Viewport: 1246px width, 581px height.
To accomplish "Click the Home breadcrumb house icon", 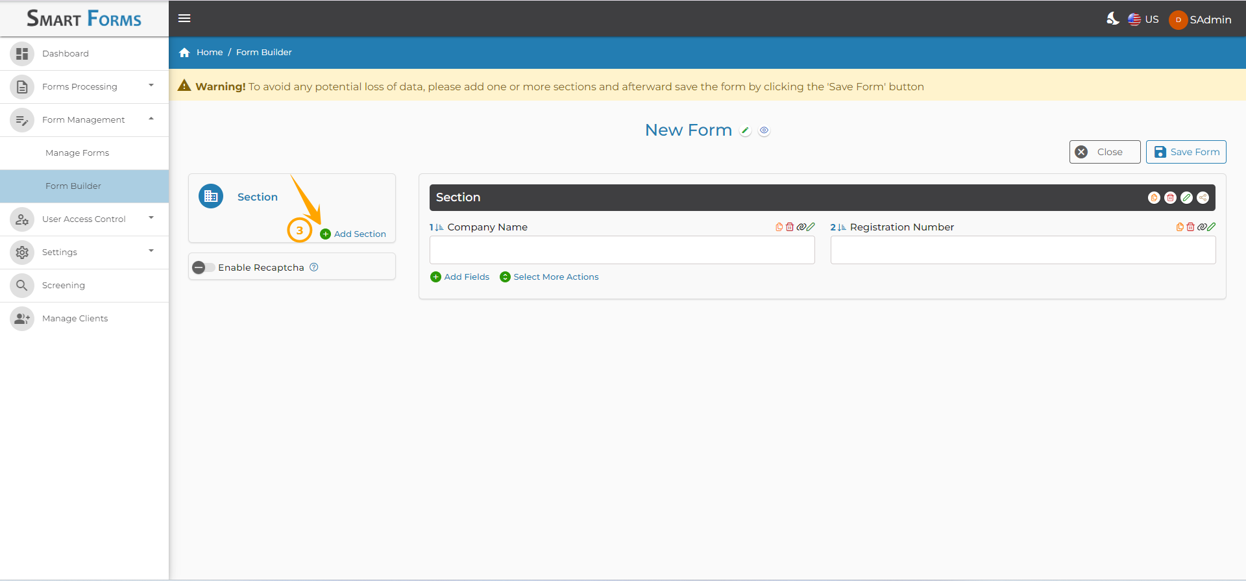I will coord(184,53).
